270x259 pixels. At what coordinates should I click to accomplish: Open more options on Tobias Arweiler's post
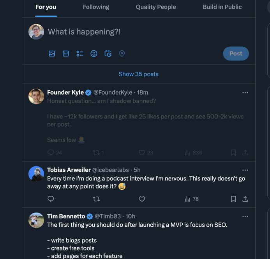pyautogui.click(x=245, y=170)
